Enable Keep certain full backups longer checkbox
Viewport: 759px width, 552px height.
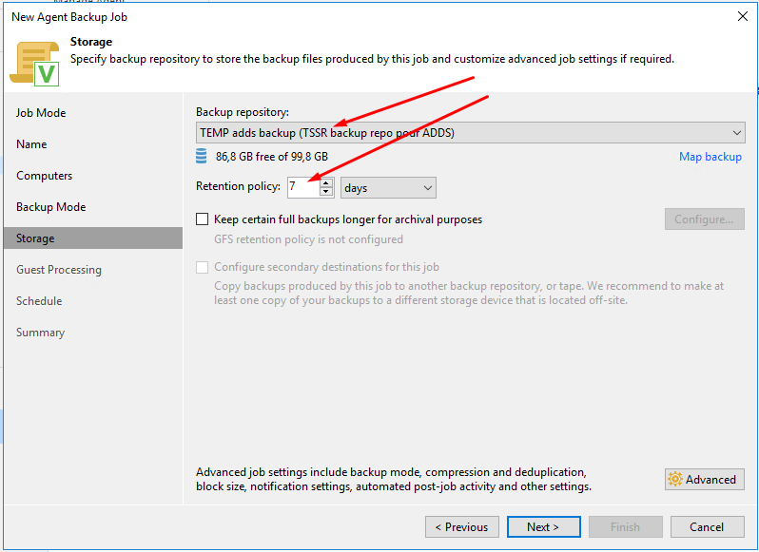pos(203,219)
